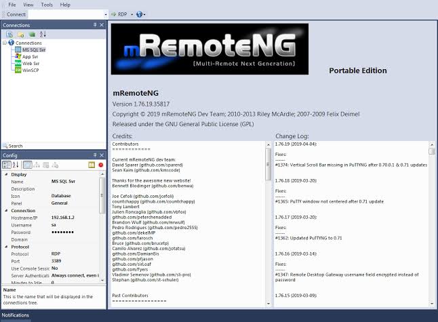Image resolution: width=438 pixels, height=322 pixels.
Task: Click the Icon value Database
Action: 61,196
